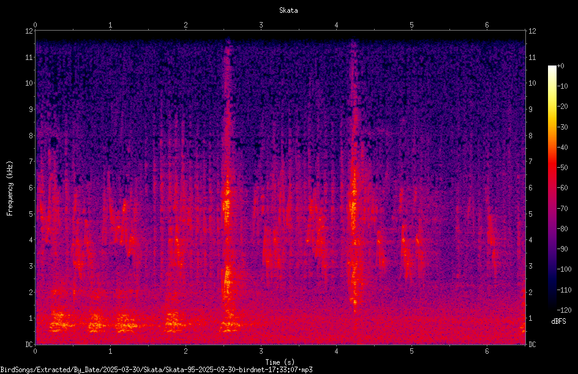
Task: Click the "Skata" title above the spectrogram
Action: [288, 10]
